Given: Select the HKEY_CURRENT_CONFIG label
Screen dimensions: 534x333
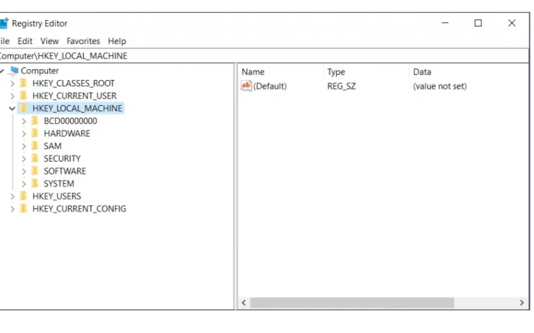Looking at the screenshot, I should [x=79, y=209].
